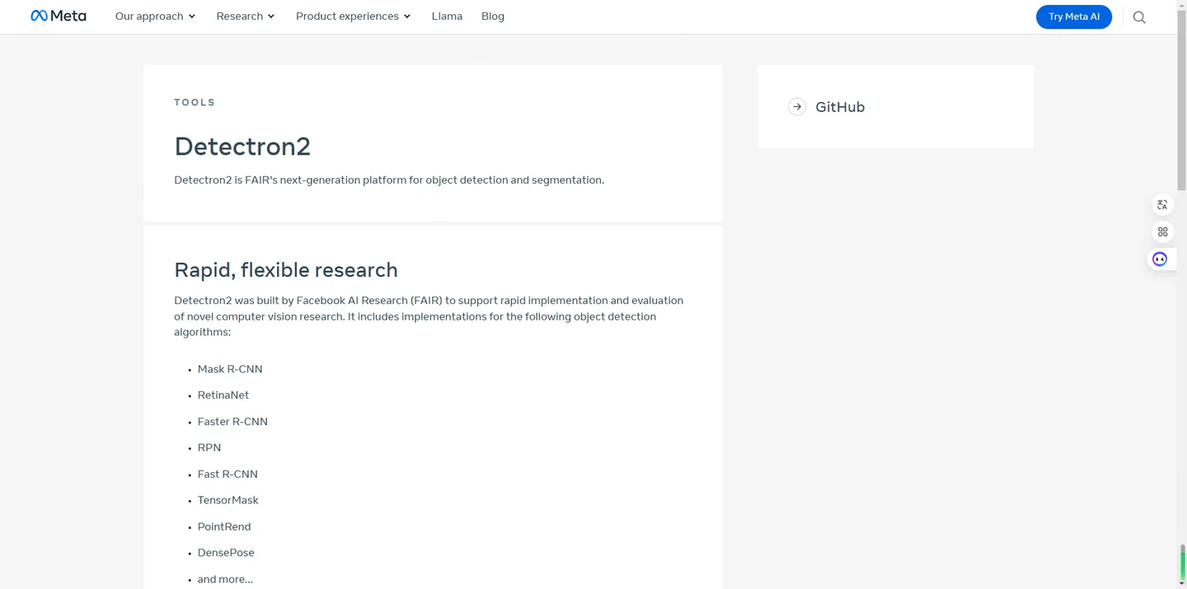
Task: Click the TOOLS category label
Action: (195, 102)
